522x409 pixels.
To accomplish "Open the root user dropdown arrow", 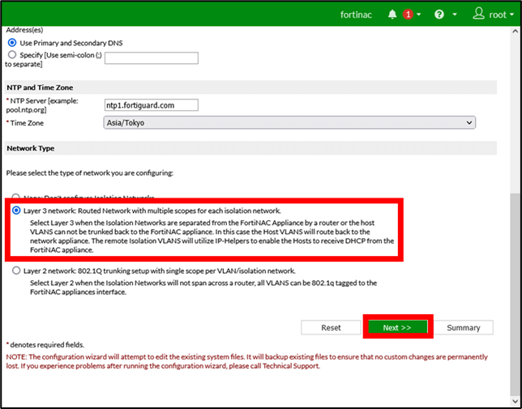I will [511, 15].
